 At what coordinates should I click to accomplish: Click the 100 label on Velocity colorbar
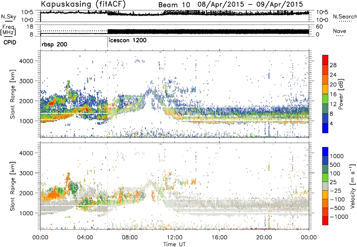tap(335, 173)
